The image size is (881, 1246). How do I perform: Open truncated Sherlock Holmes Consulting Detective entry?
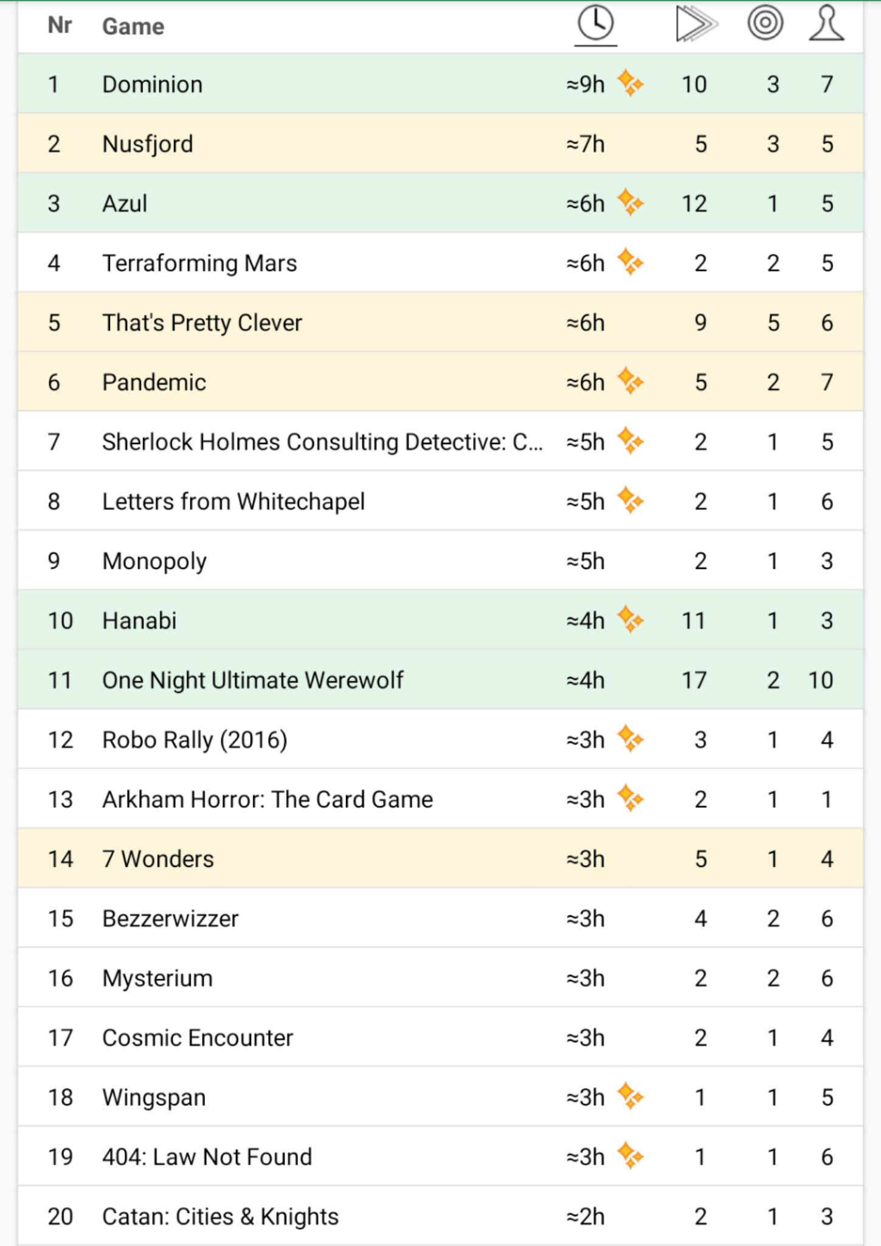click(x=440, y=442)
